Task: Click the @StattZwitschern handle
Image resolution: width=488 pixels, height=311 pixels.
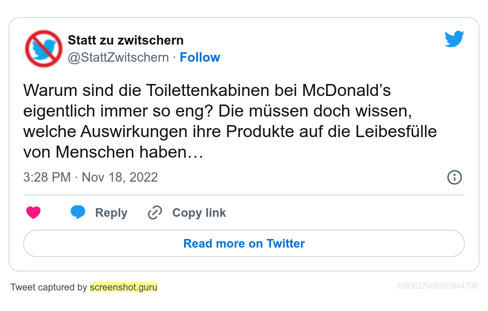Action: [119, 57]
